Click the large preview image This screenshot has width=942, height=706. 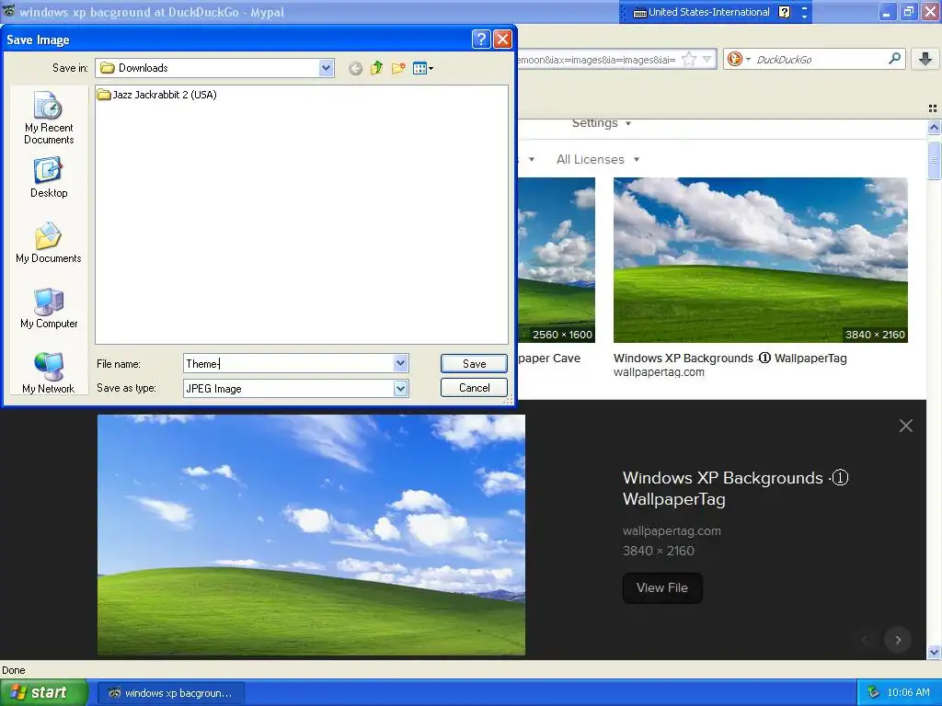pos(311,534)
